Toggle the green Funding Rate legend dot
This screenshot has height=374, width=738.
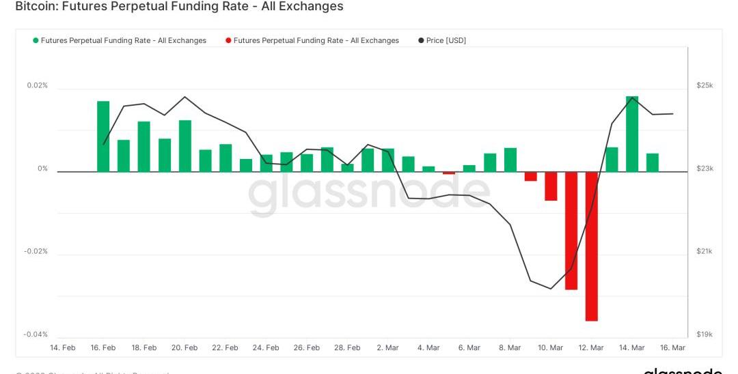36,41
